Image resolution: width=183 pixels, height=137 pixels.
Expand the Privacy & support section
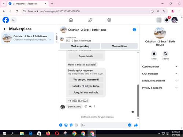point(160,88)
